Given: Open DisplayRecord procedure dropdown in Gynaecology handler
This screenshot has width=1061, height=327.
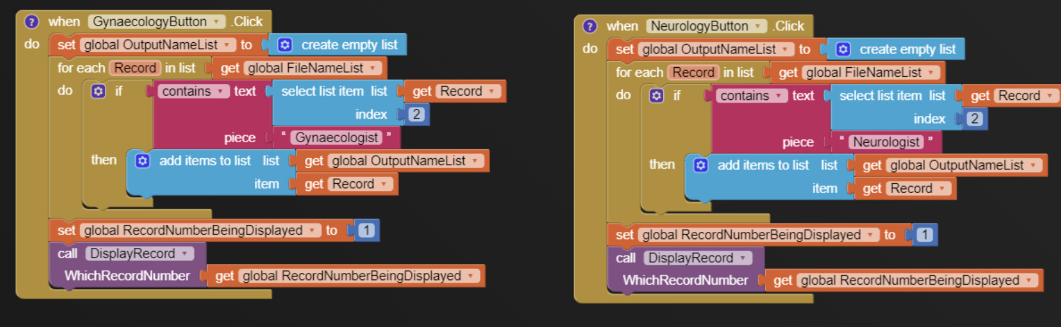Looking at the screenshot, I should point(185,254).
